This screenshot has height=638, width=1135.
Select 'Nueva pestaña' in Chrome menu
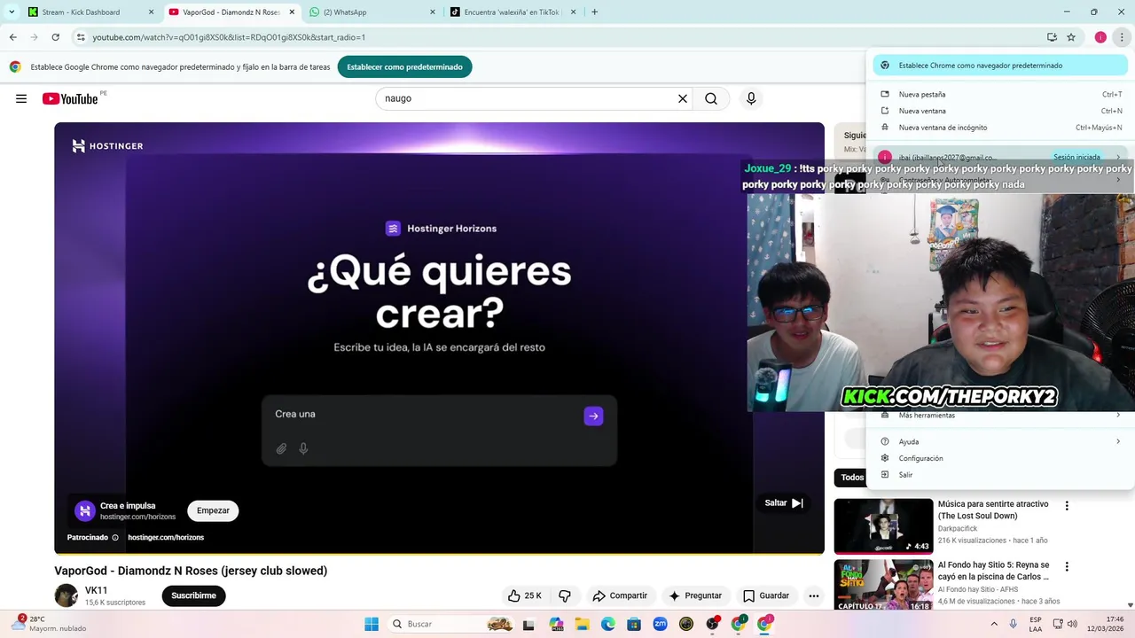click(1000, 94)
